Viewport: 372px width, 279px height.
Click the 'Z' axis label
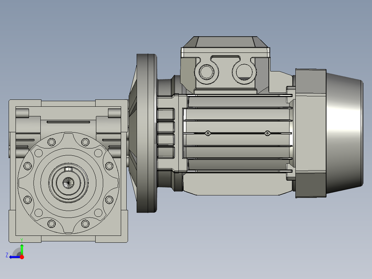tap(7, 255)
